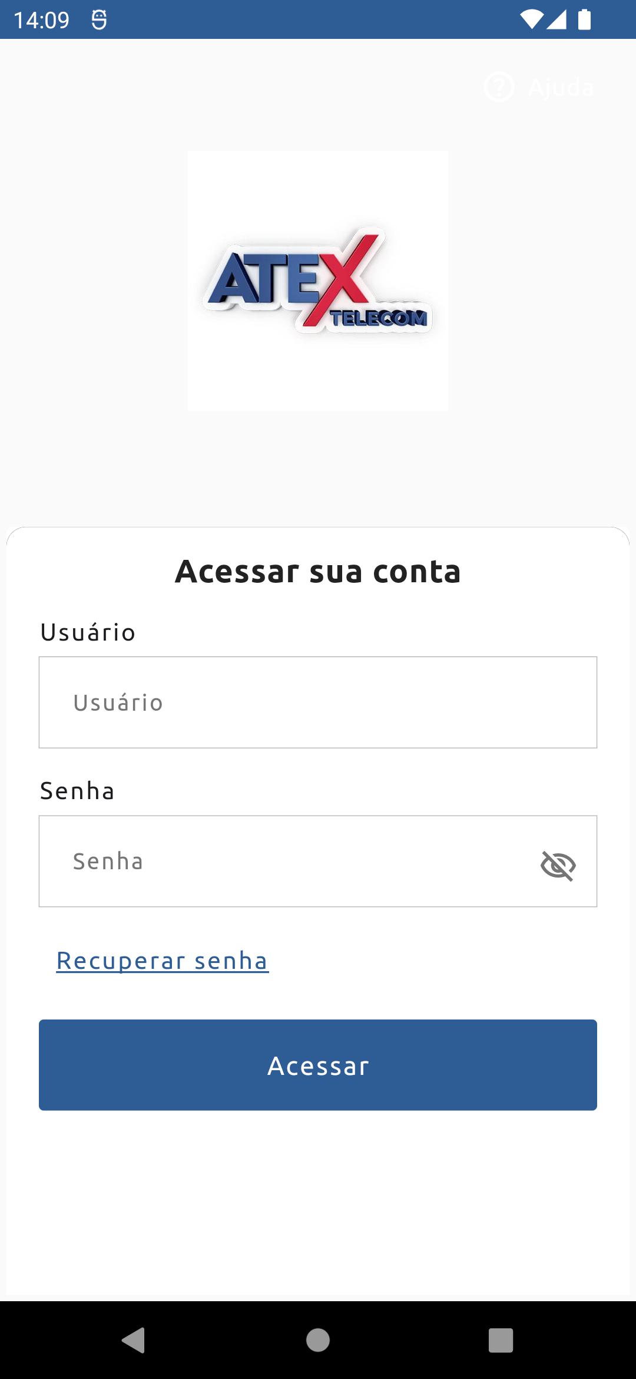Click the Acessar login button

click(x=318, y=1065)
